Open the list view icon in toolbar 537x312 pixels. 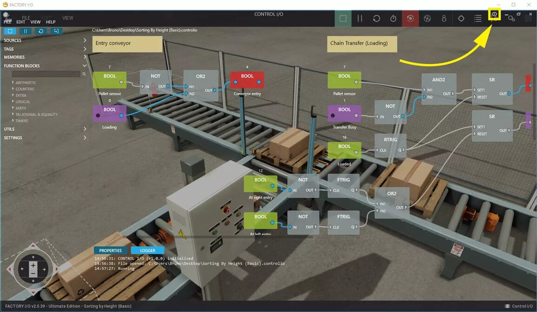pyautogui.click(x=478, y=19)
